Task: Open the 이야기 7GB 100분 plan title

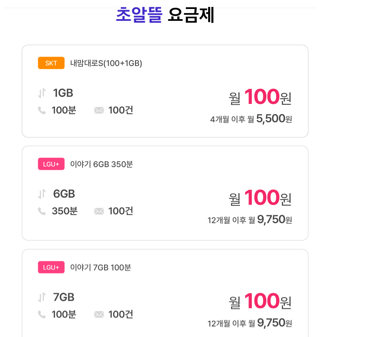Action: [x=100, y=267]
